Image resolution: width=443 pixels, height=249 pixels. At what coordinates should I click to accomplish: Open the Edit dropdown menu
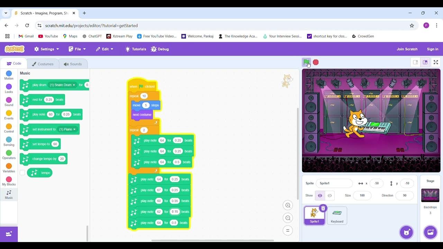[x=105, y=49]
